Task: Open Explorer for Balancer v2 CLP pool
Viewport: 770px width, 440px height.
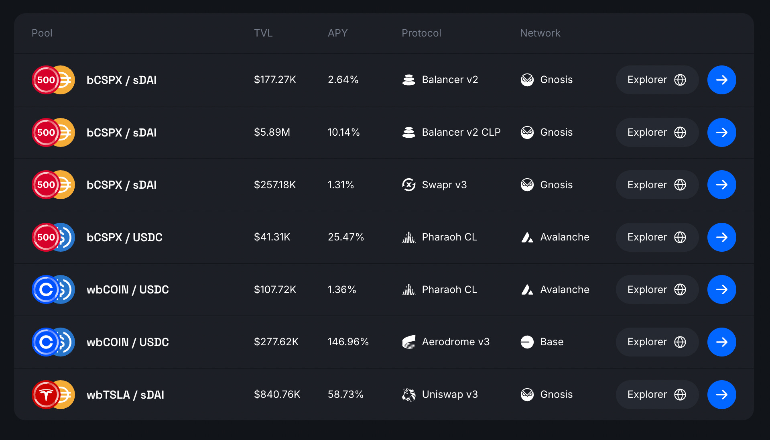Action: (657, 132)
